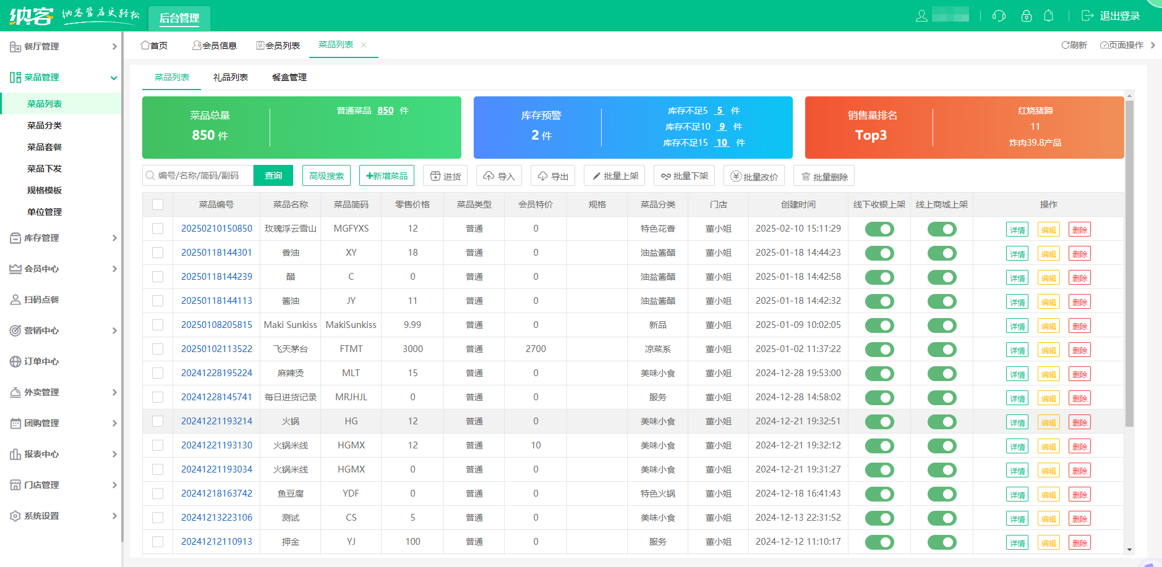Check the checkbox for the 麻辣烫 row

tap(158, 372)
